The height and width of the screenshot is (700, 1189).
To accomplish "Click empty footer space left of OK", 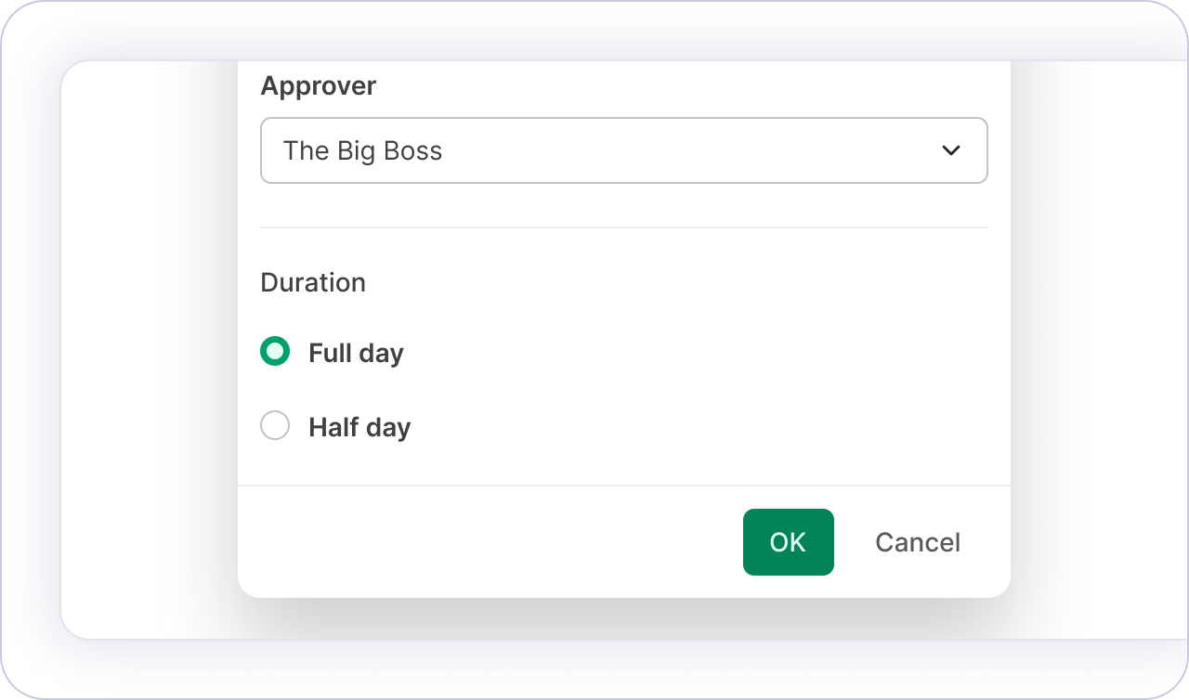I will (x=483, y=542).
